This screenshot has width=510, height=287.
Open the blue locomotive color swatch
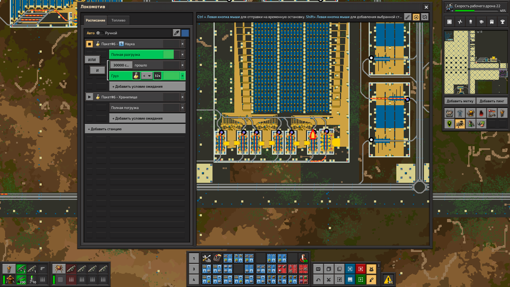(185, 33)
